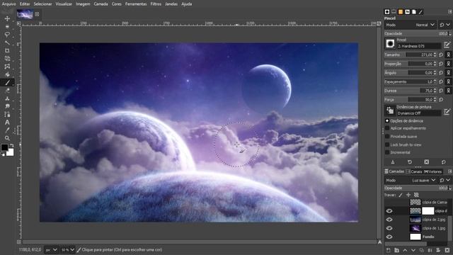Create a new layer group
Screen dimensions: 453x255
coord(396,250)
